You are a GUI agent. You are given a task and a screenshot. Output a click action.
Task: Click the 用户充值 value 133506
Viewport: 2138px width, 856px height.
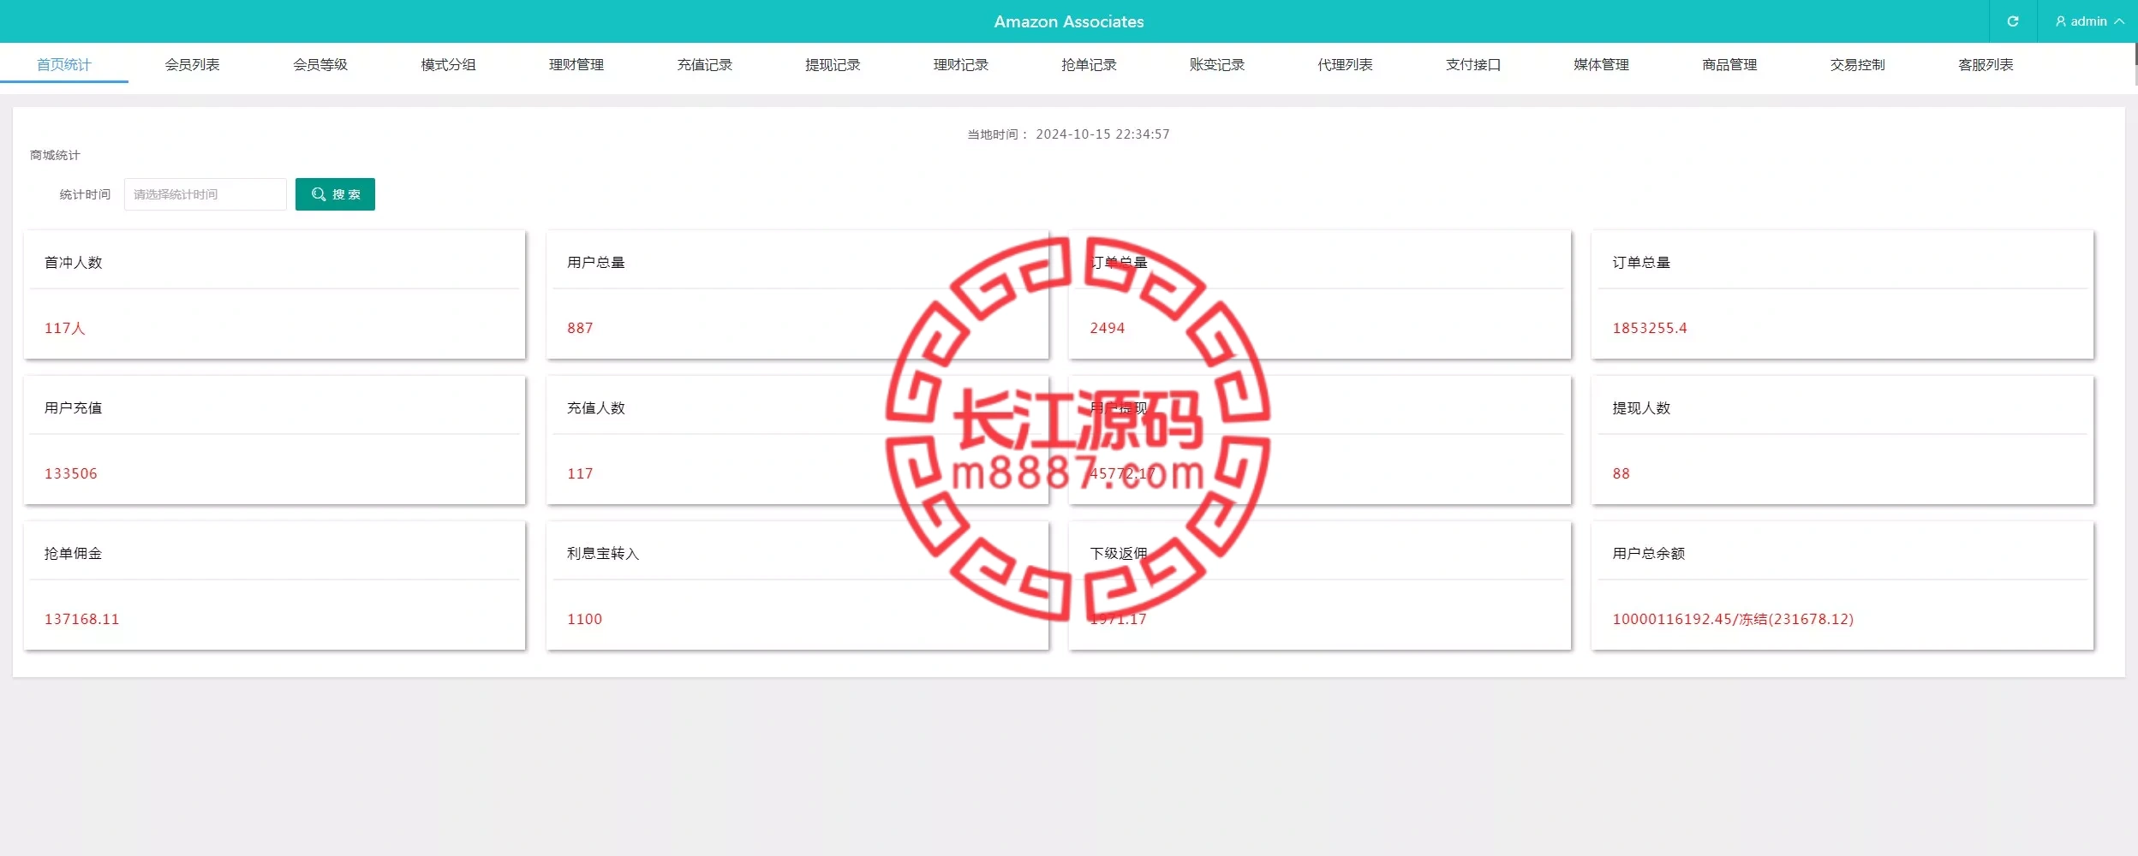[x=71, y=473]
